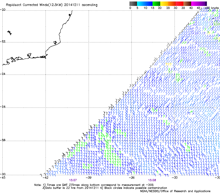Click the legend scale number '35'
The image size is (220, 193).
[183, 8]
